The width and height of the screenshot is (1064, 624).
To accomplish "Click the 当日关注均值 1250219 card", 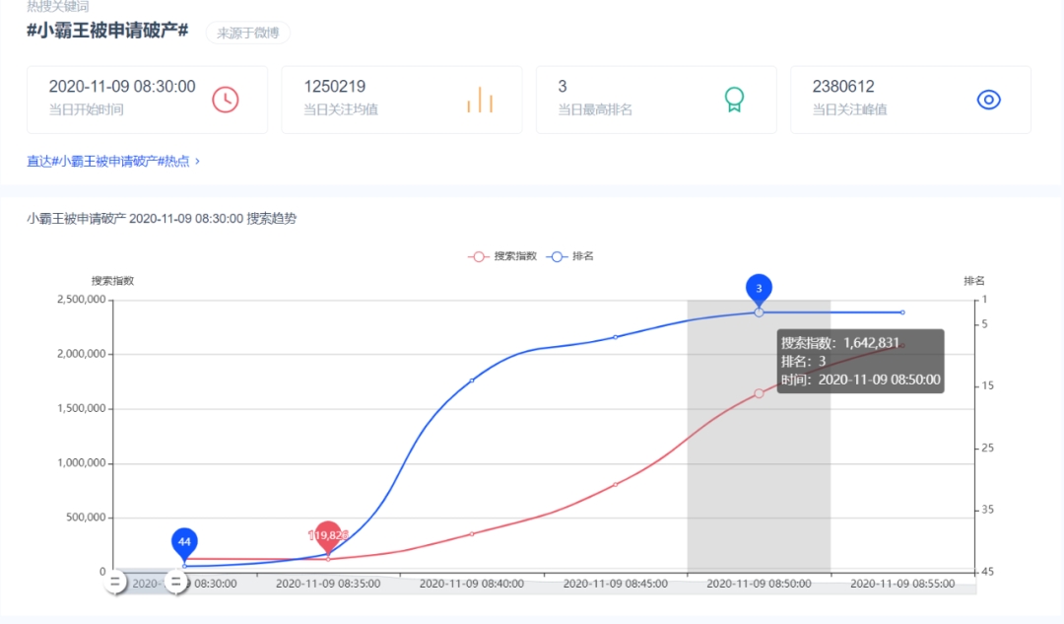I will click(402, 100).
